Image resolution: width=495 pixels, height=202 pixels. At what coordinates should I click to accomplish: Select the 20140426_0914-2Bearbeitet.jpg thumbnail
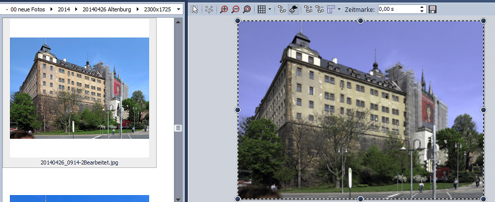click(x=79, y=89)
